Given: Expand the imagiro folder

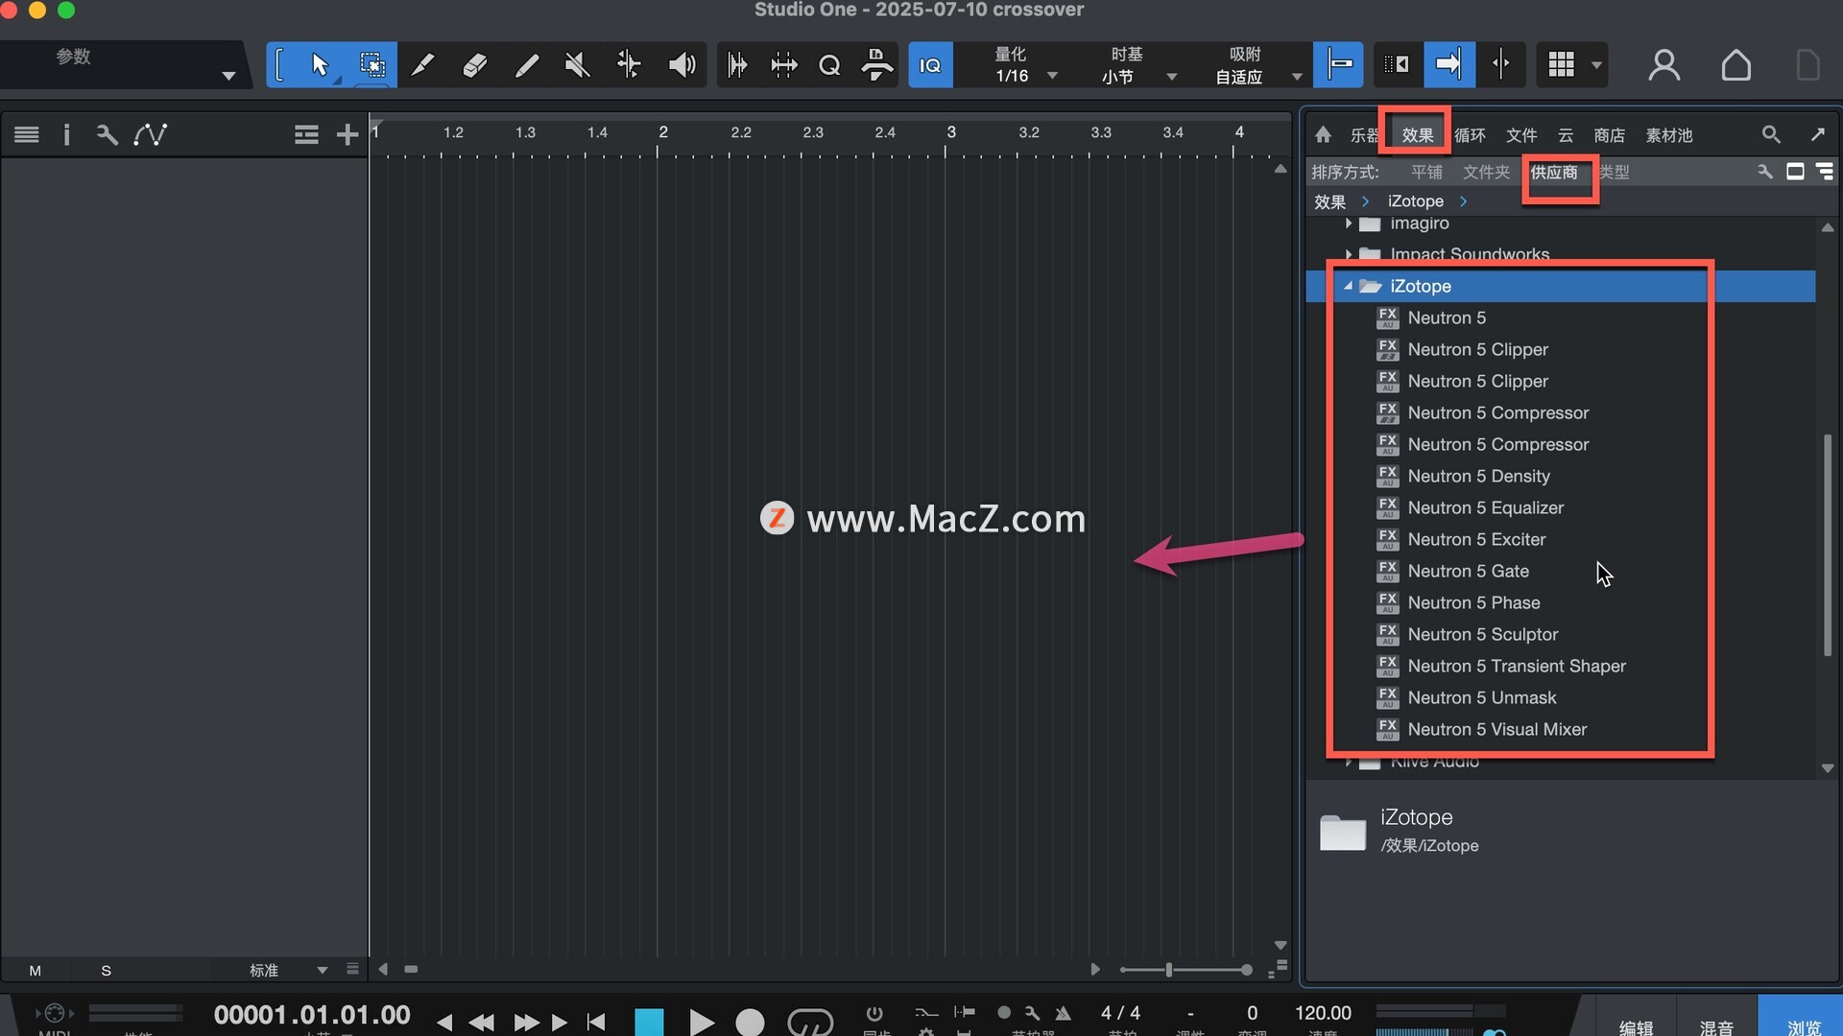Looking at the screenshot, I should (x=1349, y=224).
